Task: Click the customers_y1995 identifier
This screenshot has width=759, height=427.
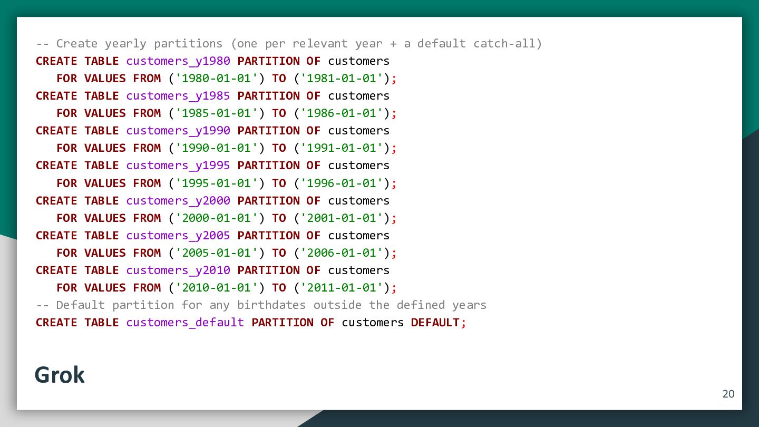Action: tap(178, 166)
